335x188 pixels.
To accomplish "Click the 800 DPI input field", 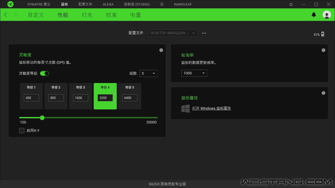I will tap(56, 98).
